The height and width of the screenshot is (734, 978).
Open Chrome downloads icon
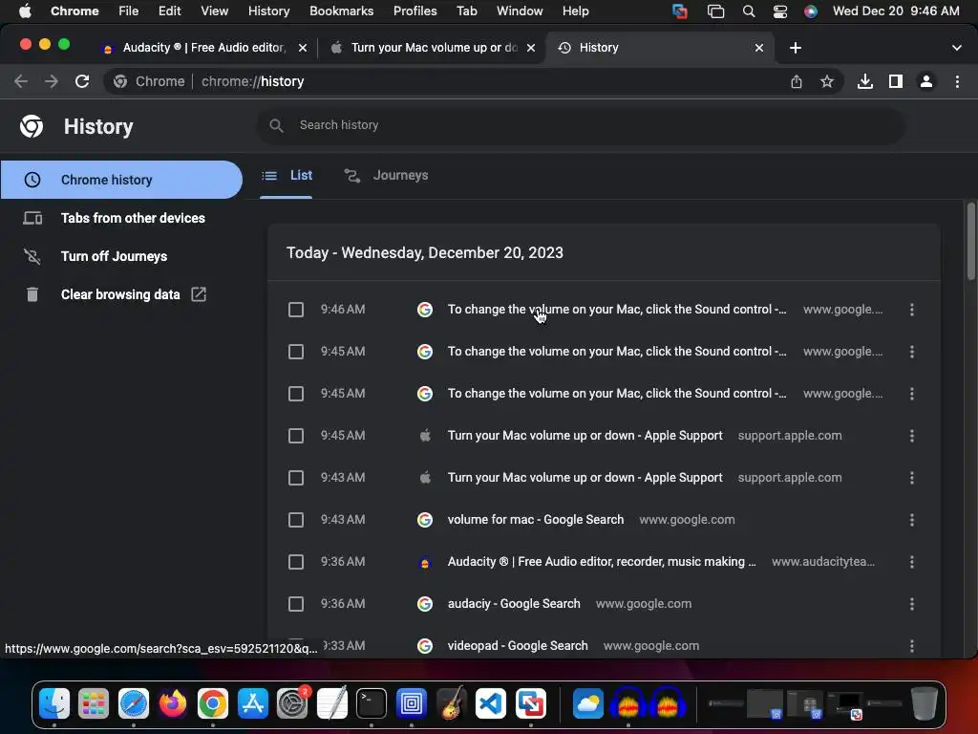coord(865,81)
